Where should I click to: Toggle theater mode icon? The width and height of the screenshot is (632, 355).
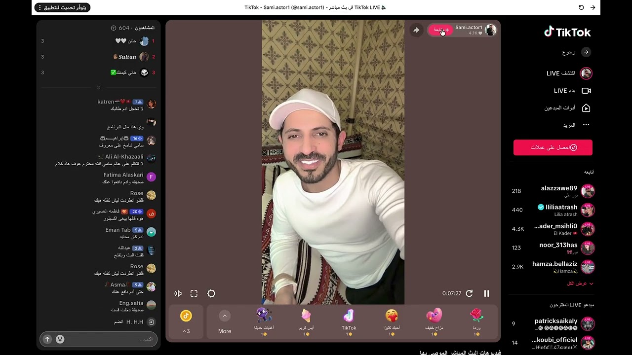(178, 293)
